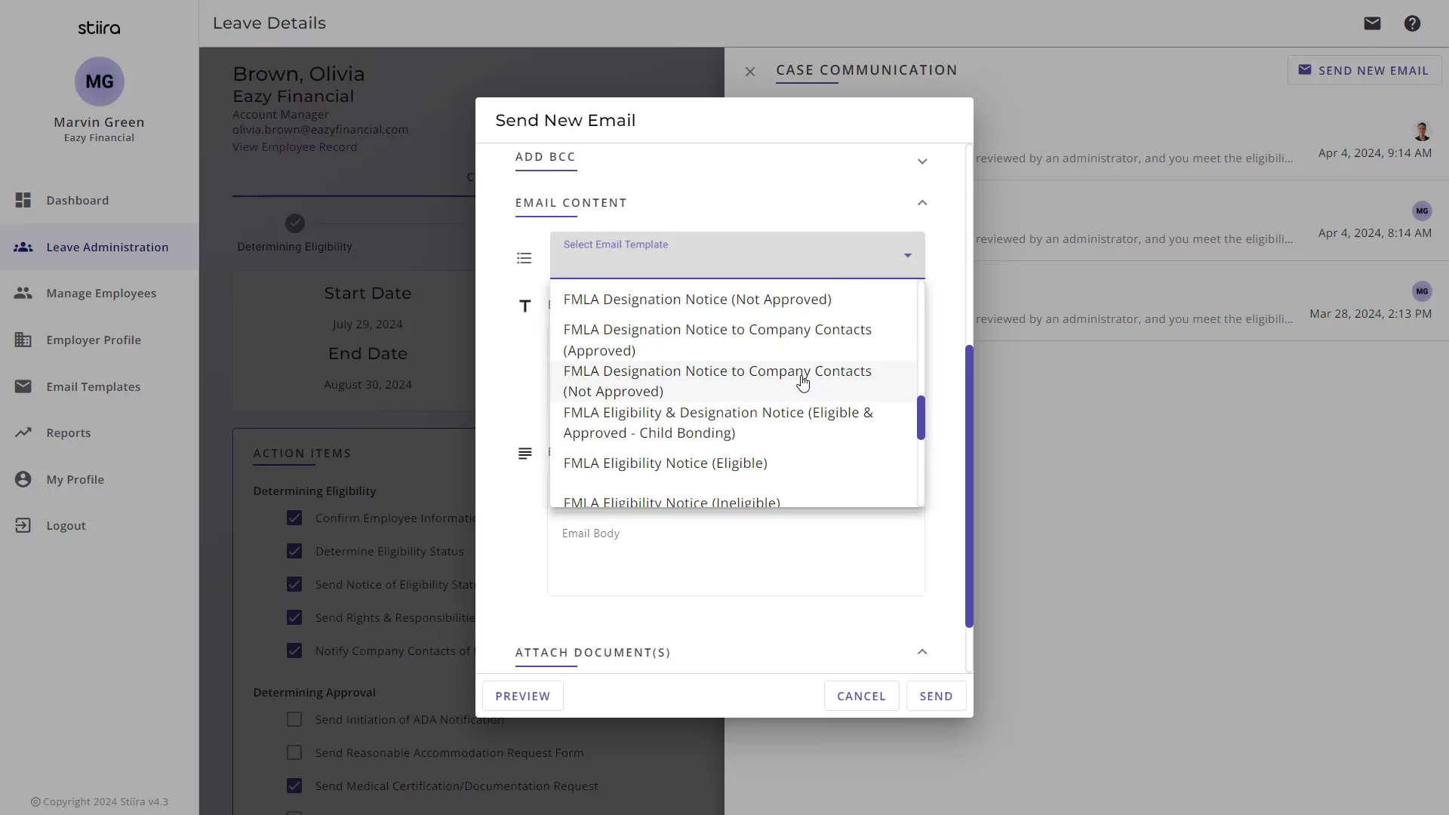Click the MG user avatar
The height and width of the screenshot is (815, 1449).
pyautogui.click(x=99, y=81)
